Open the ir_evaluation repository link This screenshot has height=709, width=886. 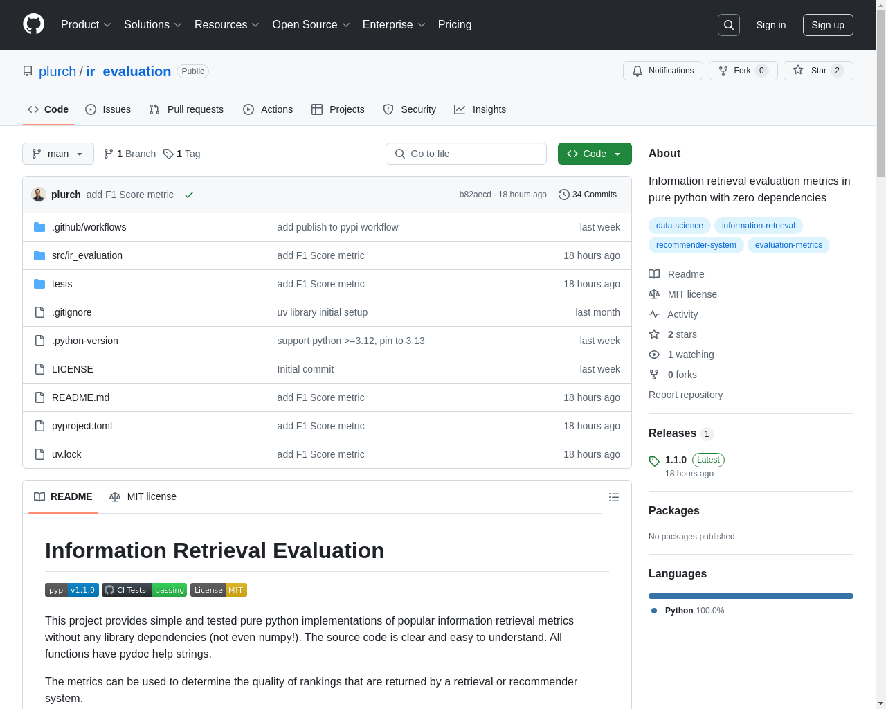tap(128, 71)
